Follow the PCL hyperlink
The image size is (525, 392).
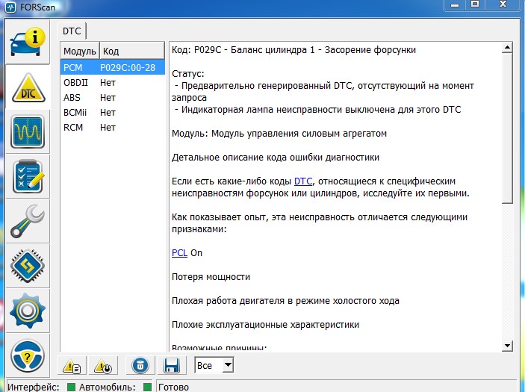[179, 253]
